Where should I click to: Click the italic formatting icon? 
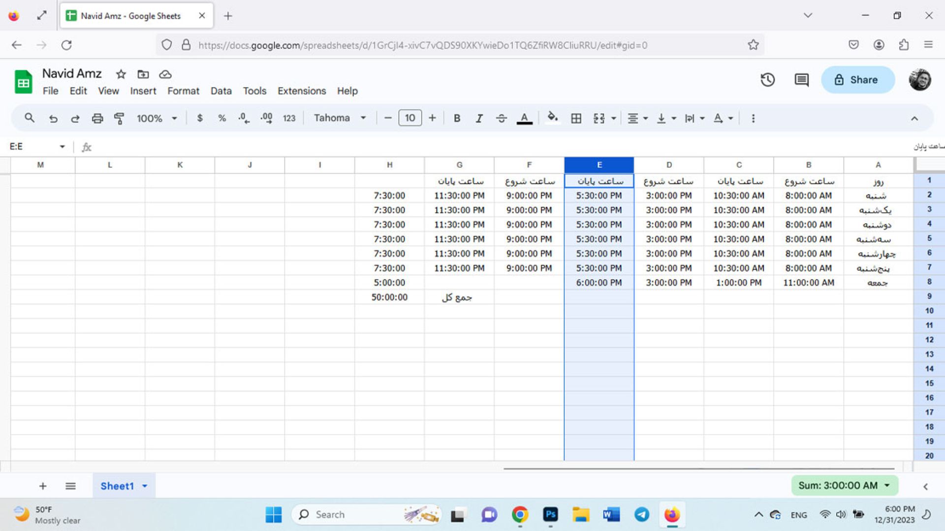(x=479, y=118)
